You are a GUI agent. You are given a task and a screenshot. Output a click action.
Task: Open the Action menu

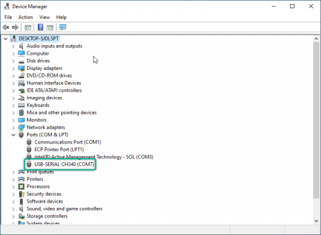[26, 17]
